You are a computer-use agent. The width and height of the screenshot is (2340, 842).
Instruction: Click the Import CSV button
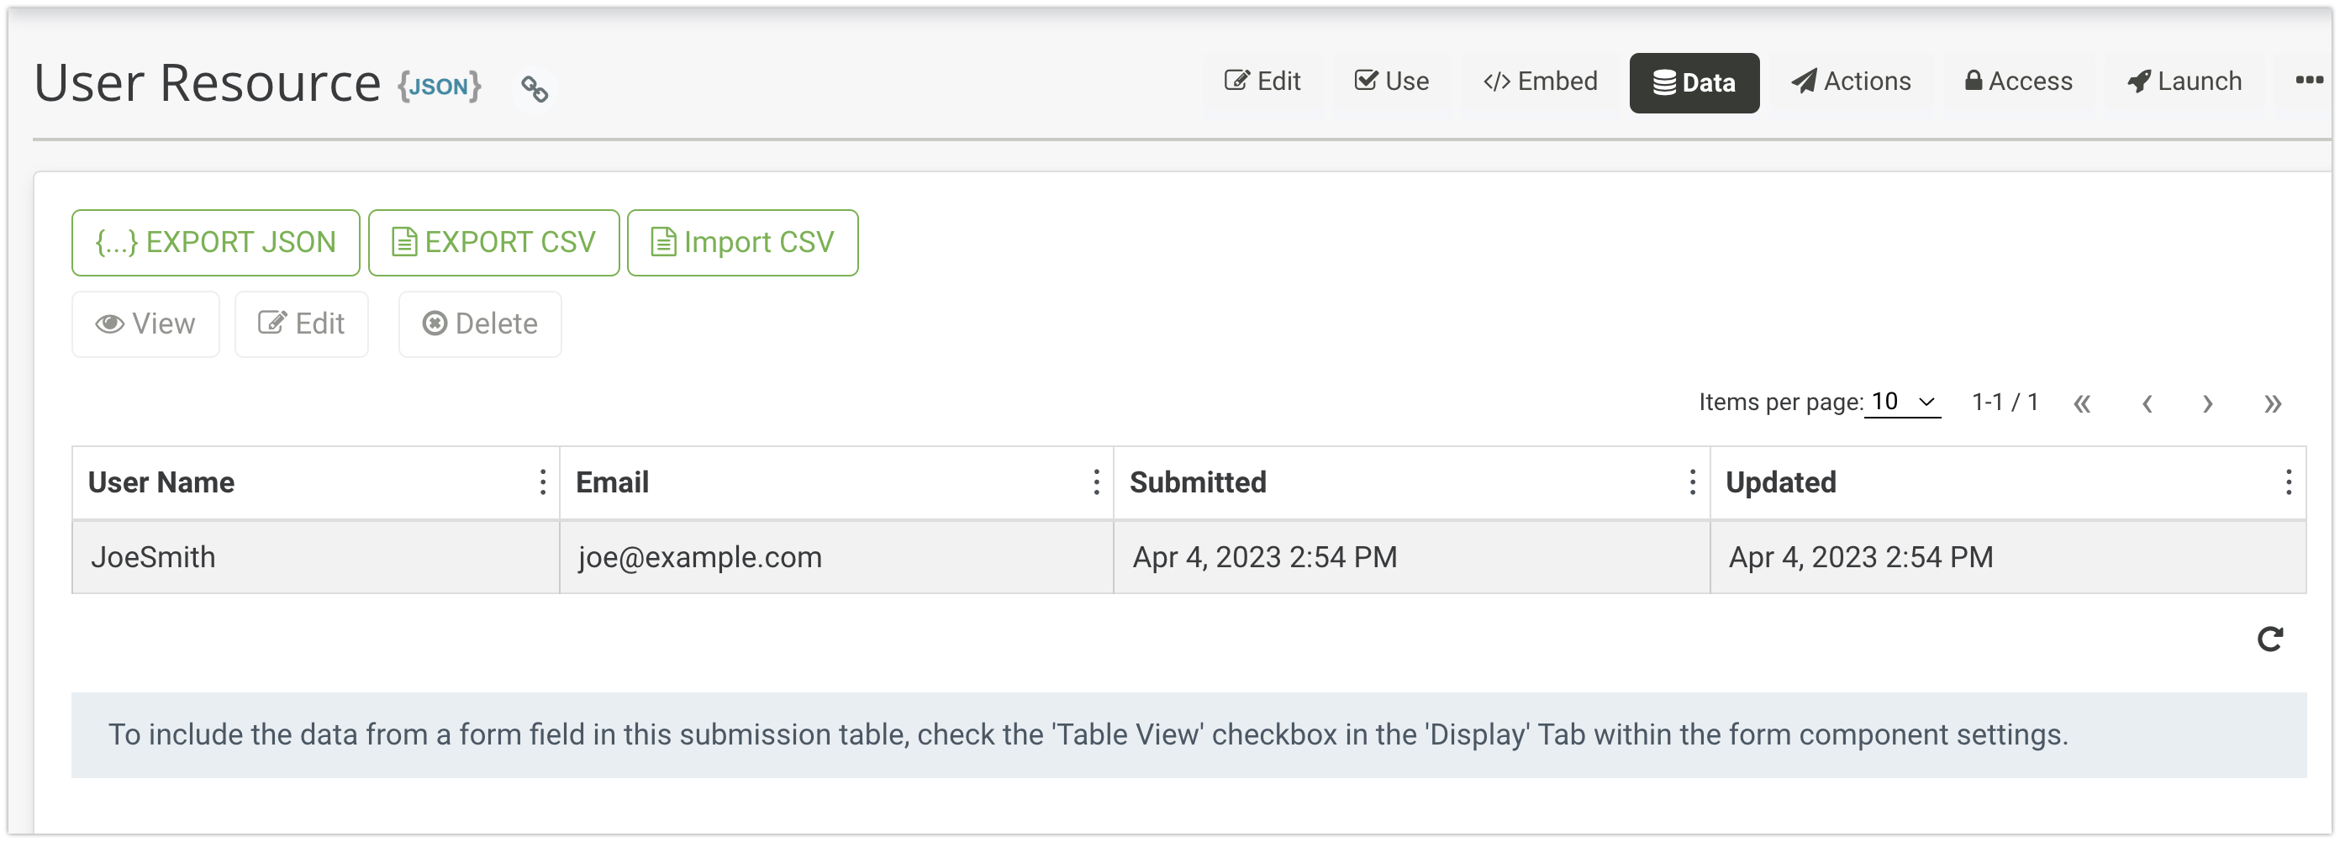coord(742,243)
